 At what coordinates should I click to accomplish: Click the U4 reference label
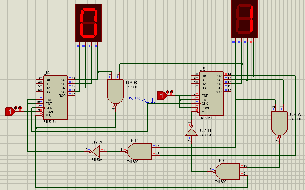click(47, 73)
